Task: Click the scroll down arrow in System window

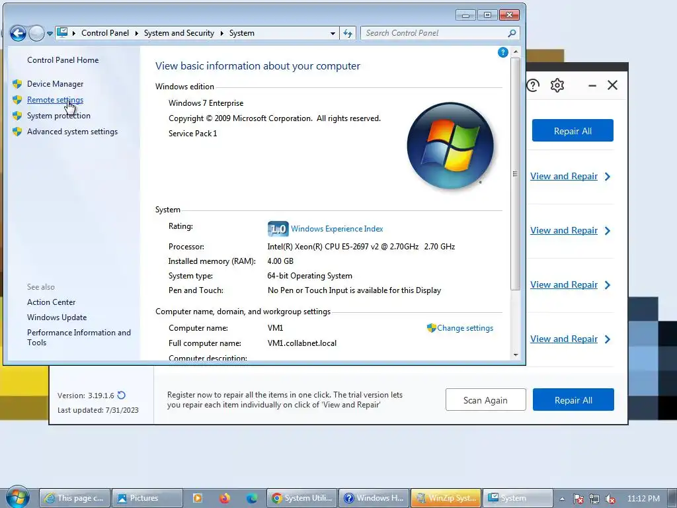Action: point(516,355)
